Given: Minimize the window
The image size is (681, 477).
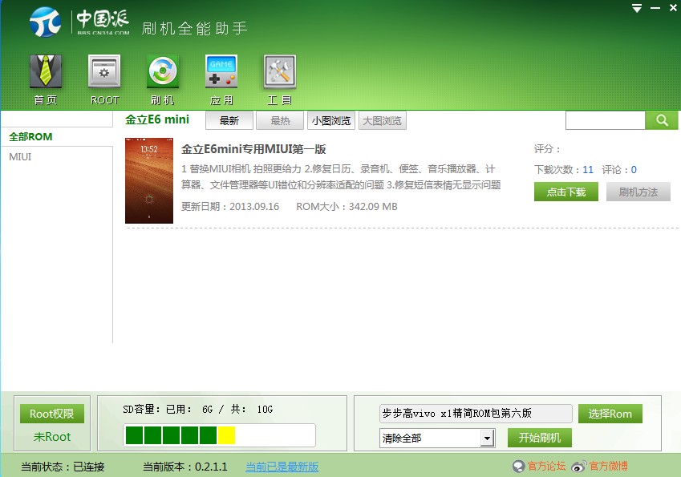Looking at the screenshot, I should [x=655, y=8].
